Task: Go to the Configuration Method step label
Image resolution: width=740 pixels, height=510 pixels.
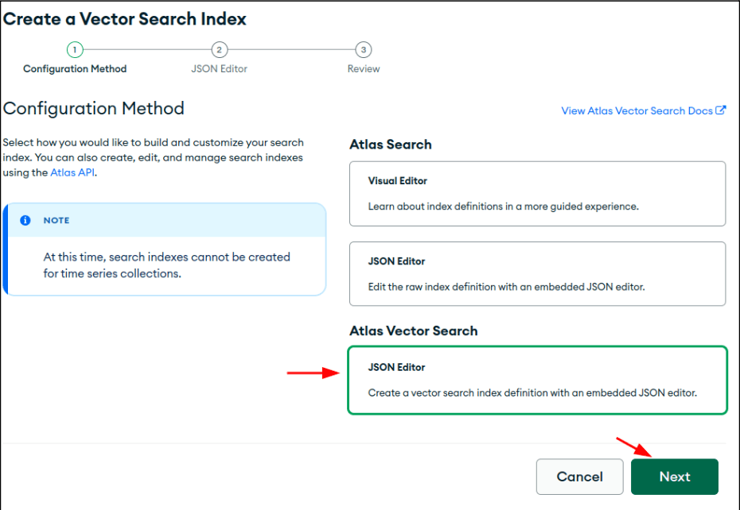Action: (x=75, y=69)
